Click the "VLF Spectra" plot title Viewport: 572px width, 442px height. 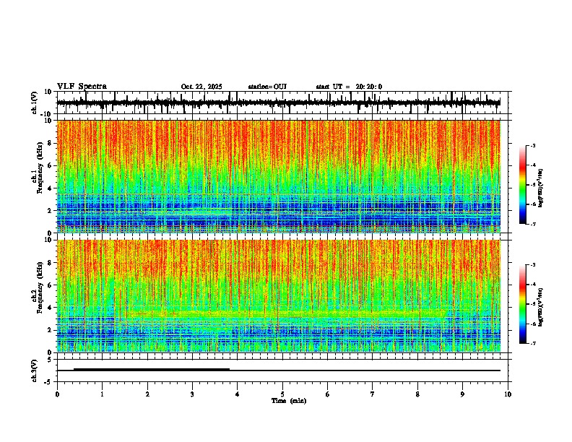point(82,87)
